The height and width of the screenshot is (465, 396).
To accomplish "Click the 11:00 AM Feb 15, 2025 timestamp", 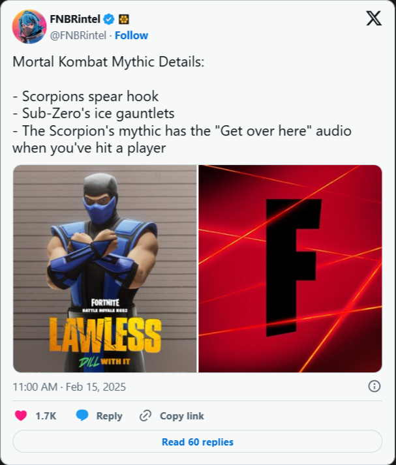I will 69,387.
